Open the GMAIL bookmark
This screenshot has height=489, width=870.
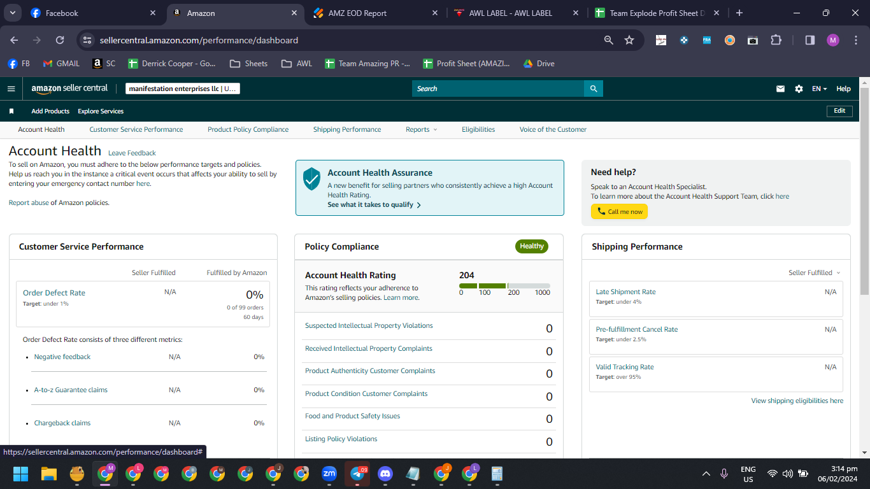(61, 64)
